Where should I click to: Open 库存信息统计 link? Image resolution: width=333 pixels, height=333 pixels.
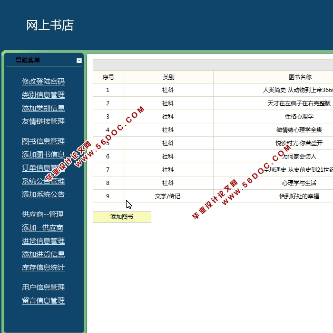43,268
